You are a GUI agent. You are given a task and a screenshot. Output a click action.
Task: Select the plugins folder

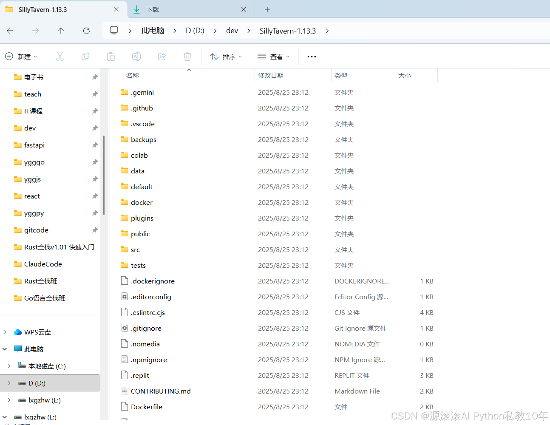(142, 218)
